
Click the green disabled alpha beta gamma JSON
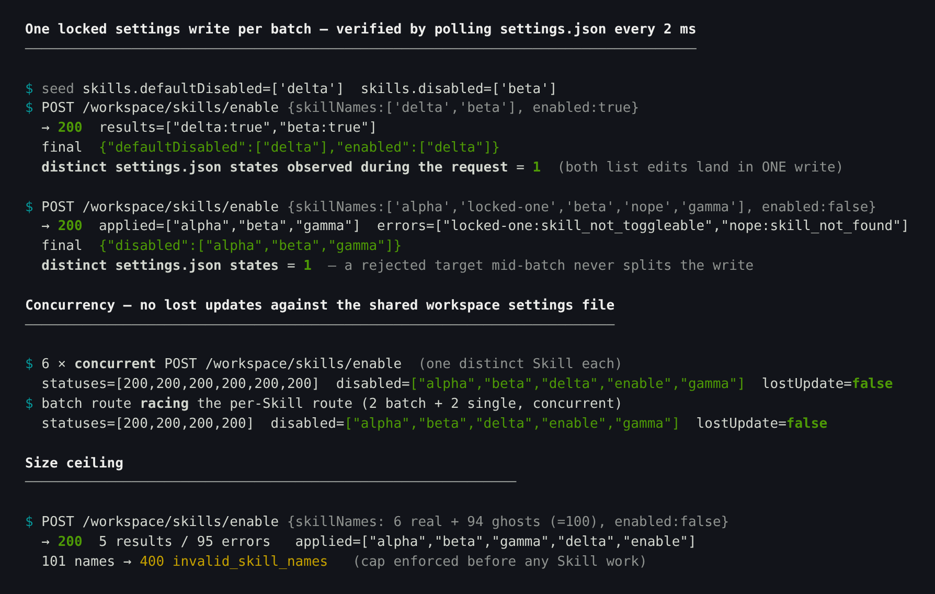click(x=250, y=245)
